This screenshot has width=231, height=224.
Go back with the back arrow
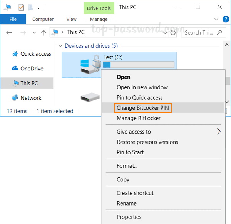(x=9, y=33)
